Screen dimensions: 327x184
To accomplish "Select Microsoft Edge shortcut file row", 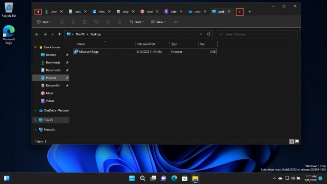I will 145,52.
